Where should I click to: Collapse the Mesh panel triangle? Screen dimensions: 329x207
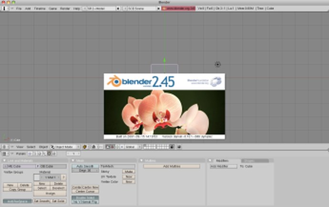73,161
